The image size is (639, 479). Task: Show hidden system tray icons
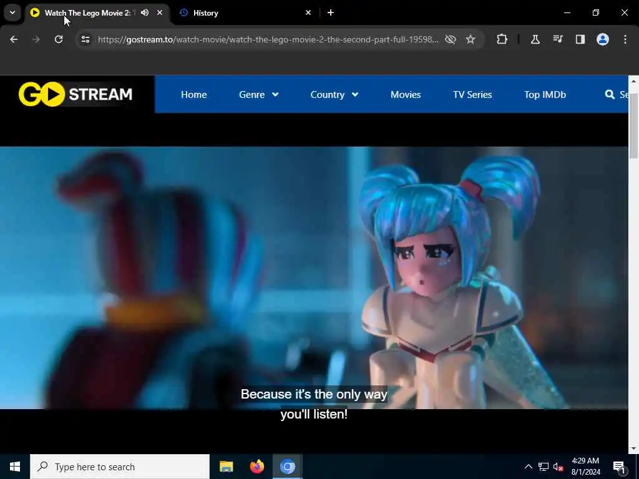(x=528, y=467)
